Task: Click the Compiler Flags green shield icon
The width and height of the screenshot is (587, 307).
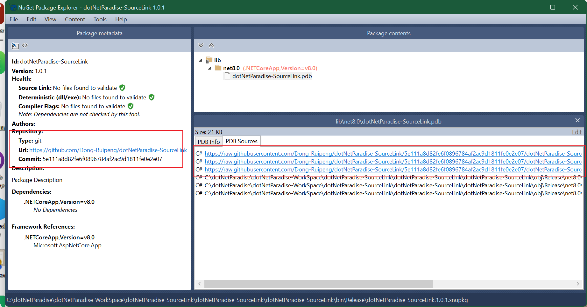Action: (x=131, y=106)
